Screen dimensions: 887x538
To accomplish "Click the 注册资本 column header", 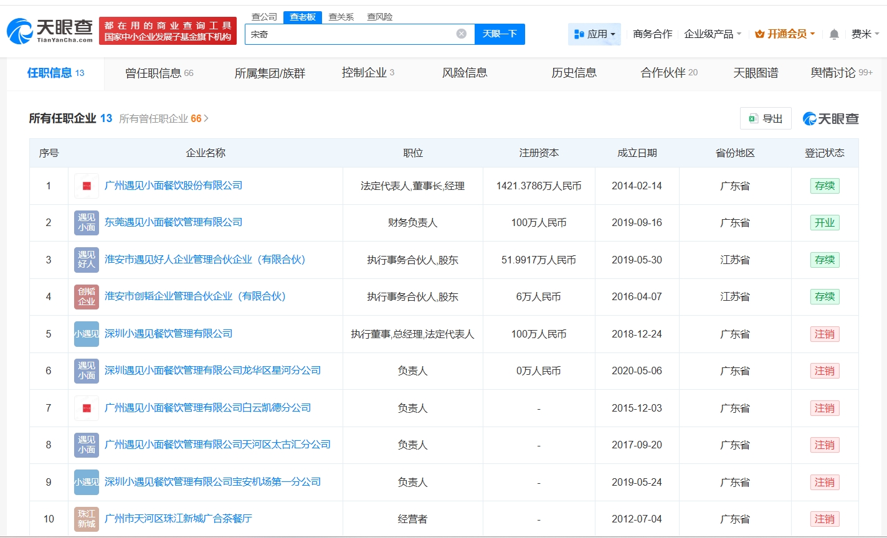I will point(539,153).
